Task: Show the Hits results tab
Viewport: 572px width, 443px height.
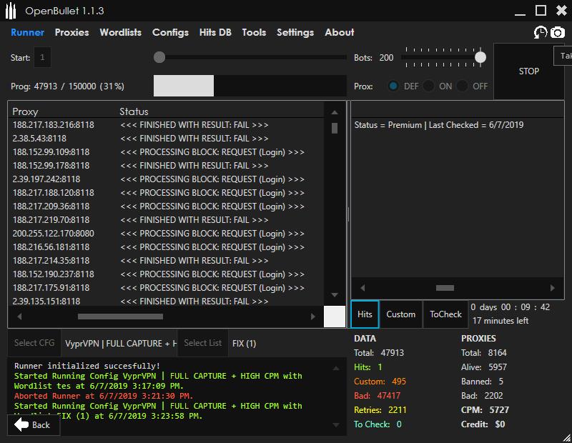Action: (x=365, y=314)
